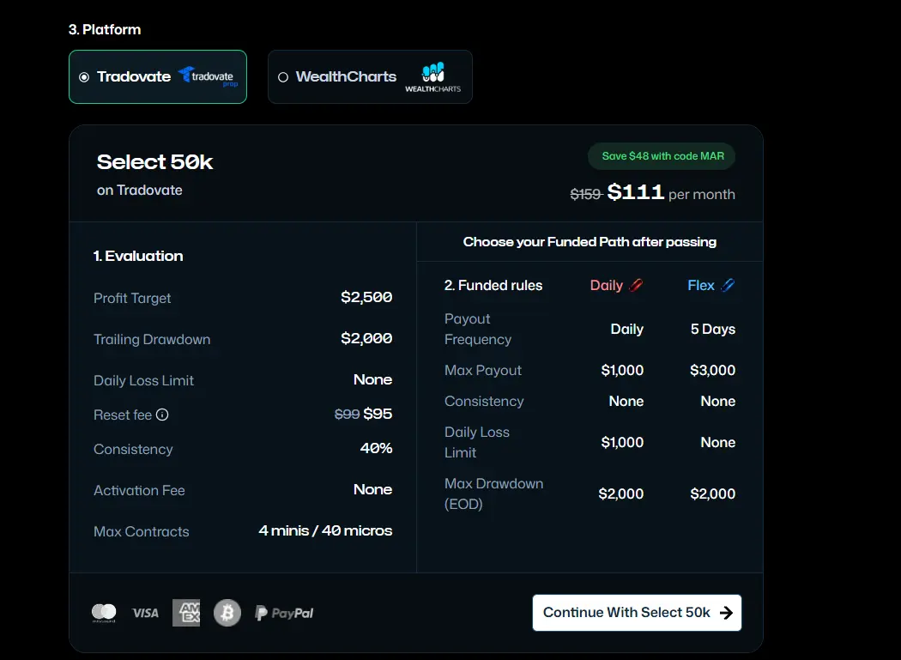Choose the Flex funded path header
Viewport: 901px width, 660px height.
[711, 285]
